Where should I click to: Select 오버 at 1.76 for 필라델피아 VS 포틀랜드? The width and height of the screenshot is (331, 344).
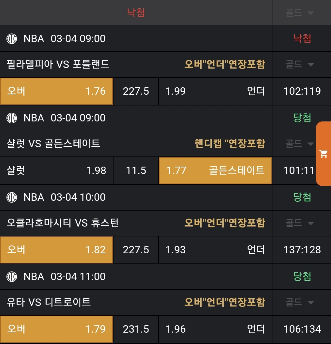point(56,91)
